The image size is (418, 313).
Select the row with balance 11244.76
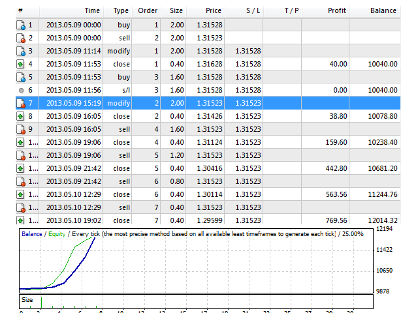(208, 194)
